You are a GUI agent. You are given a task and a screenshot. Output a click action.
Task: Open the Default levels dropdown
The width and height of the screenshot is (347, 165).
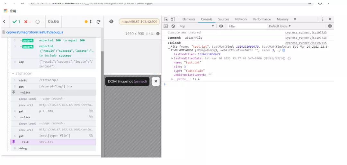[x=280, y=26]
